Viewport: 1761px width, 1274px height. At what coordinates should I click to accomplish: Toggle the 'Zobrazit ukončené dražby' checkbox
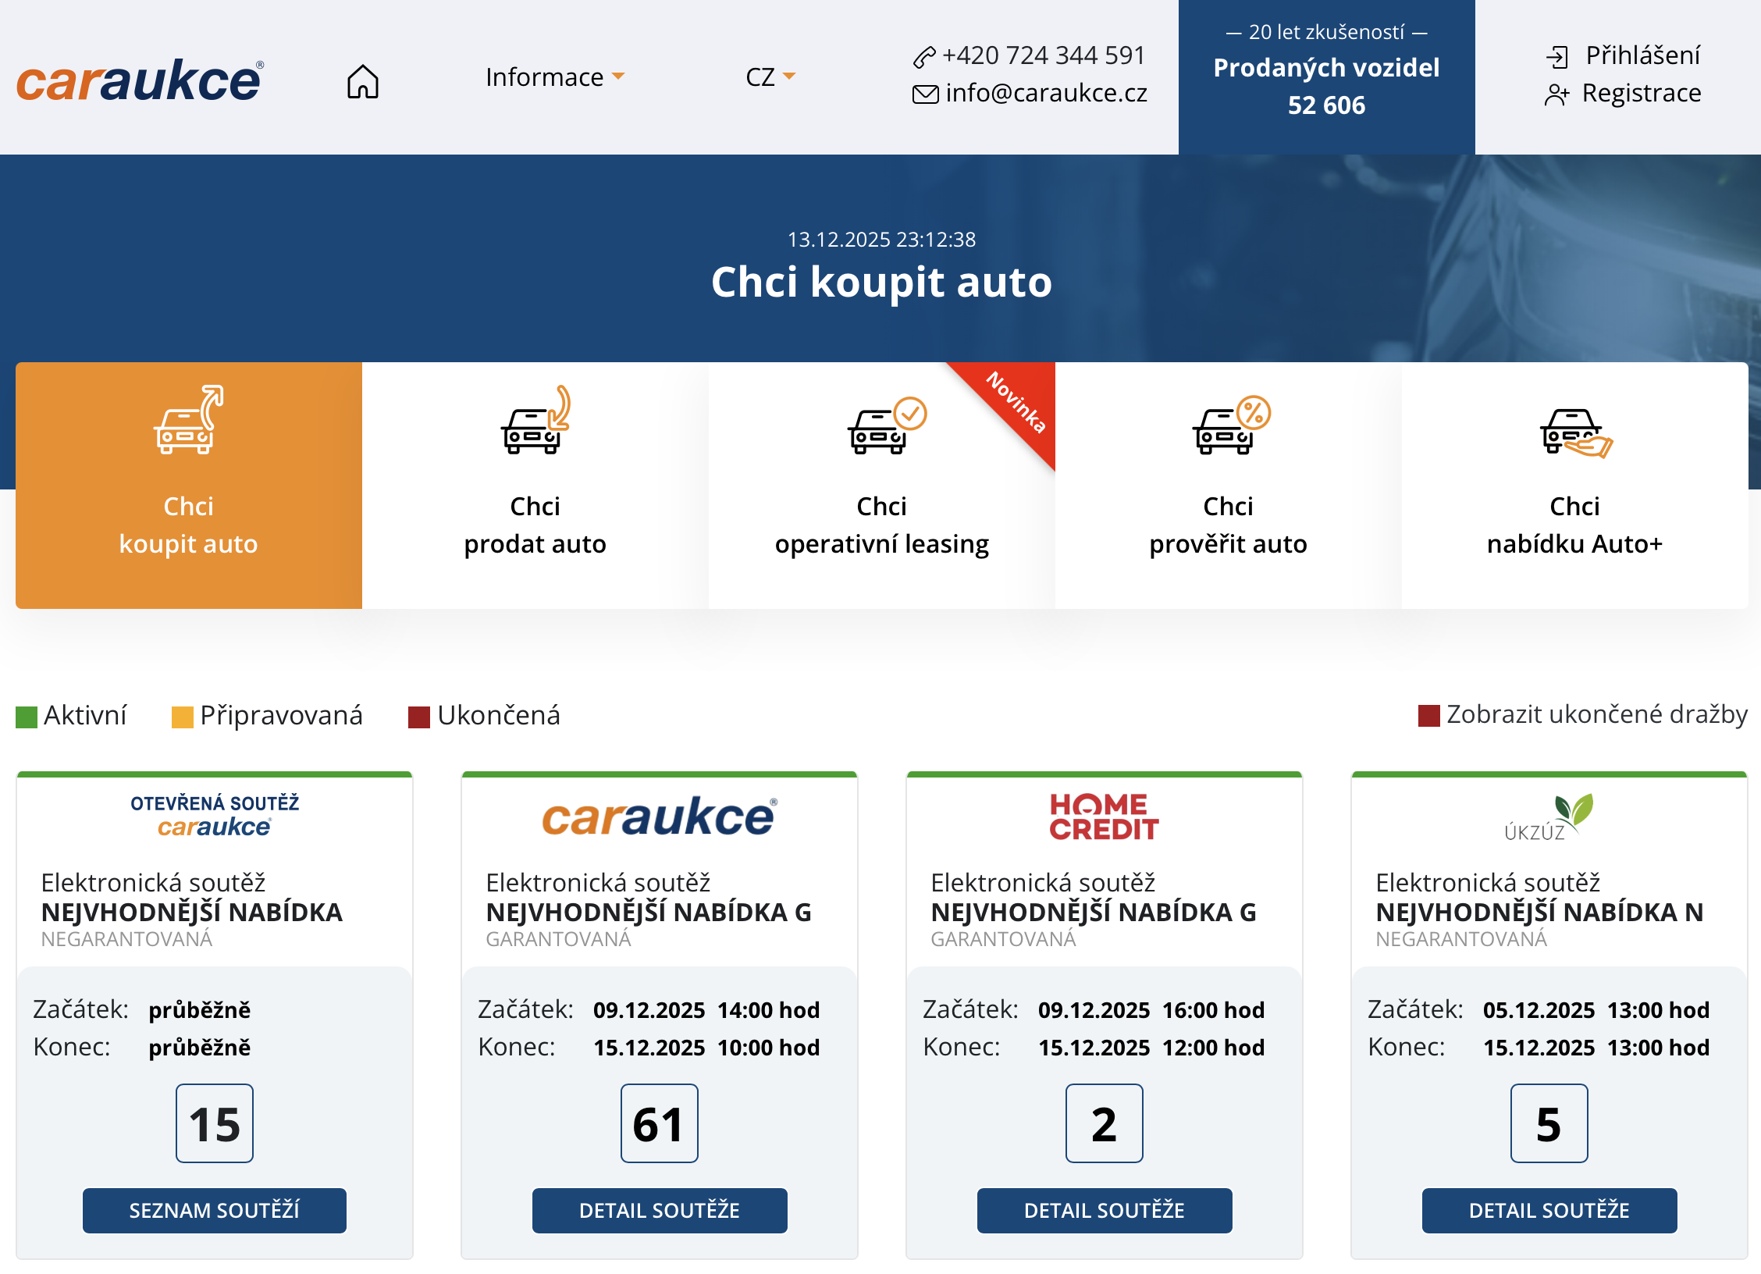tap(1430, 714)
